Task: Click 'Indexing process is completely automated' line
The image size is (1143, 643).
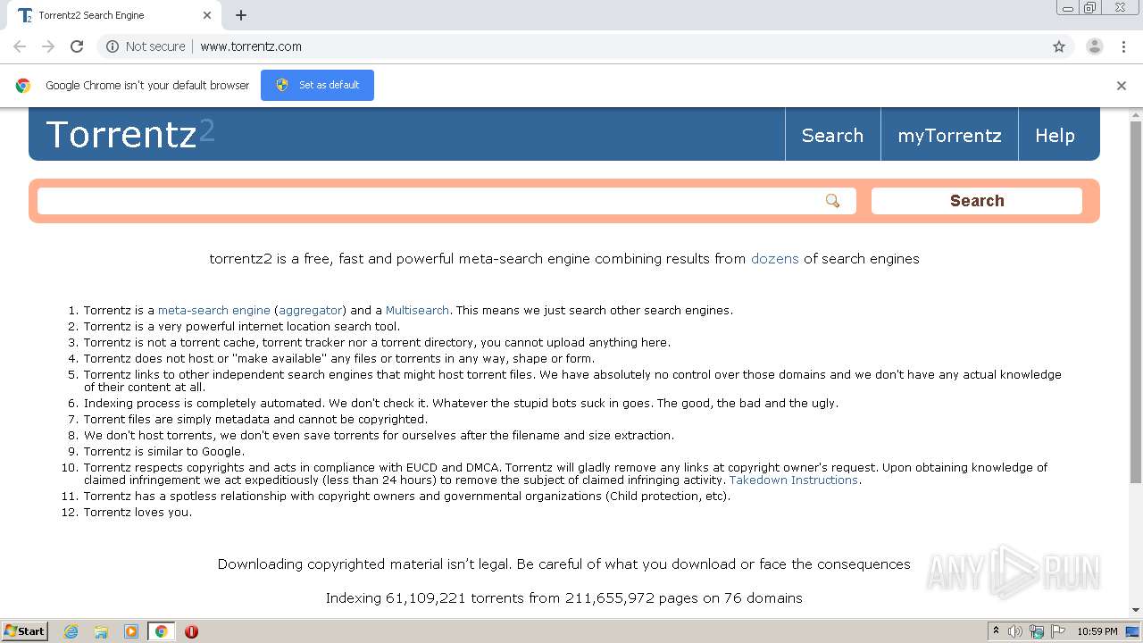Action: (x=461, y=404)
